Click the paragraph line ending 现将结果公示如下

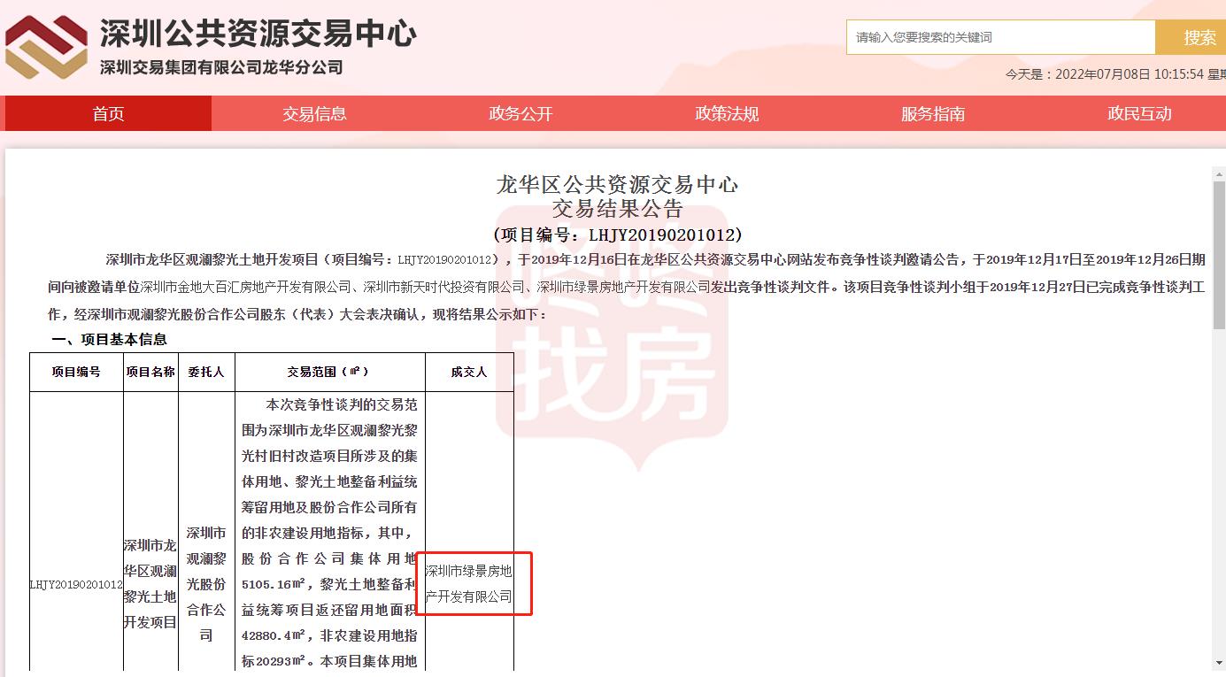(298, 314)
